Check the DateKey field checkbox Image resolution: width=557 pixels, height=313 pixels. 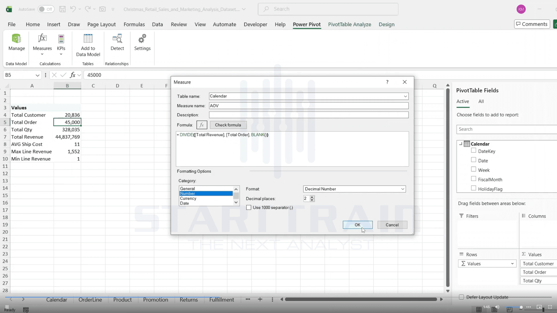click(x=474, y=151)
